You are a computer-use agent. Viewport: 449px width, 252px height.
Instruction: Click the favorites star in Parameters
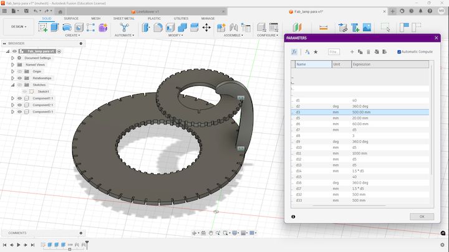[x=316, y=52]
